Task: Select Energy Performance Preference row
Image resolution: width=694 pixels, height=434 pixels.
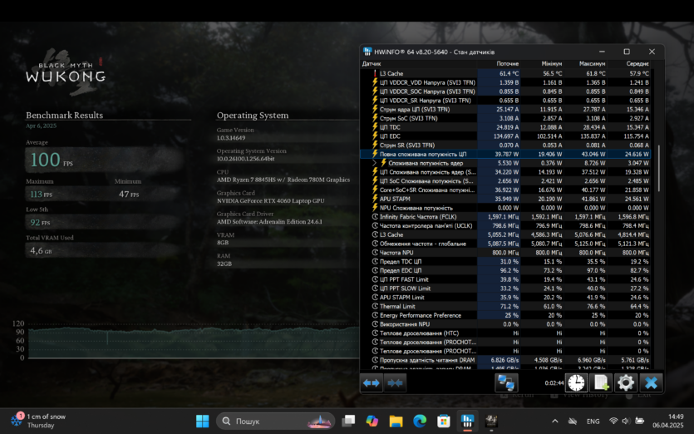Action: pyautogui.click(x=505, y=315)
